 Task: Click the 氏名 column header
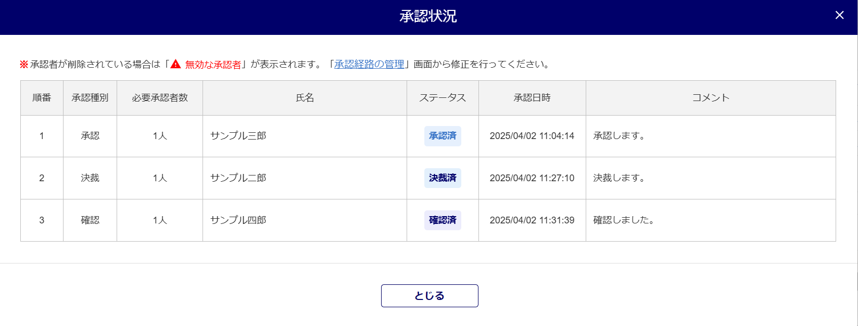pos(305,98)
